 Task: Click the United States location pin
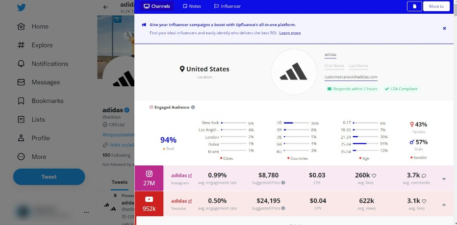coord(182,69)
